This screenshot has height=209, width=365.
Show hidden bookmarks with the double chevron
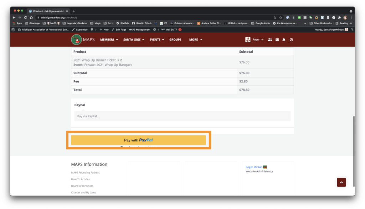(x=305, y=23)
